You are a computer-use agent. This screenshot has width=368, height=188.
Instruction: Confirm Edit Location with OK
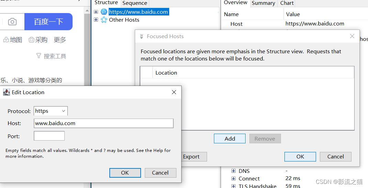coord(125,173)
